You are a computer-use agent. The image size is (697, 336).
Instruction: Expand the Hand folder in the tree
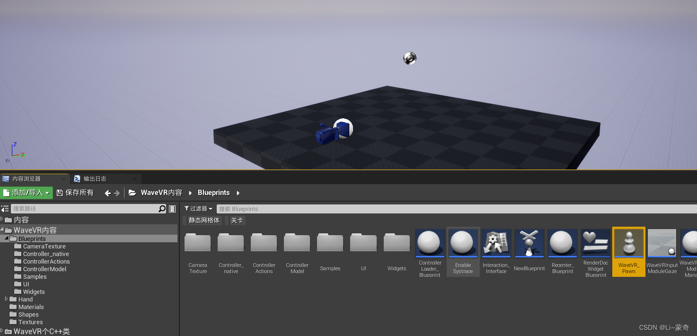[6, 299]
